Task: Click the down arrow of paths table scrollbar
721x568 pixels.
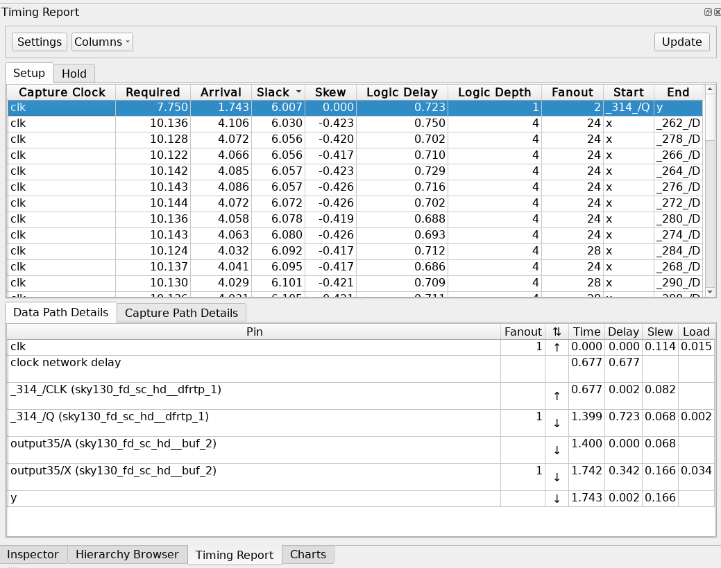Action: click(x=709, y=292)
